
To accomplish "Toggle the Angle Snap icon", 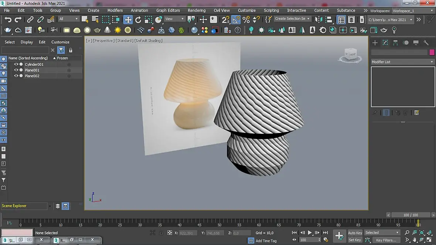I will tap(236, 20).
